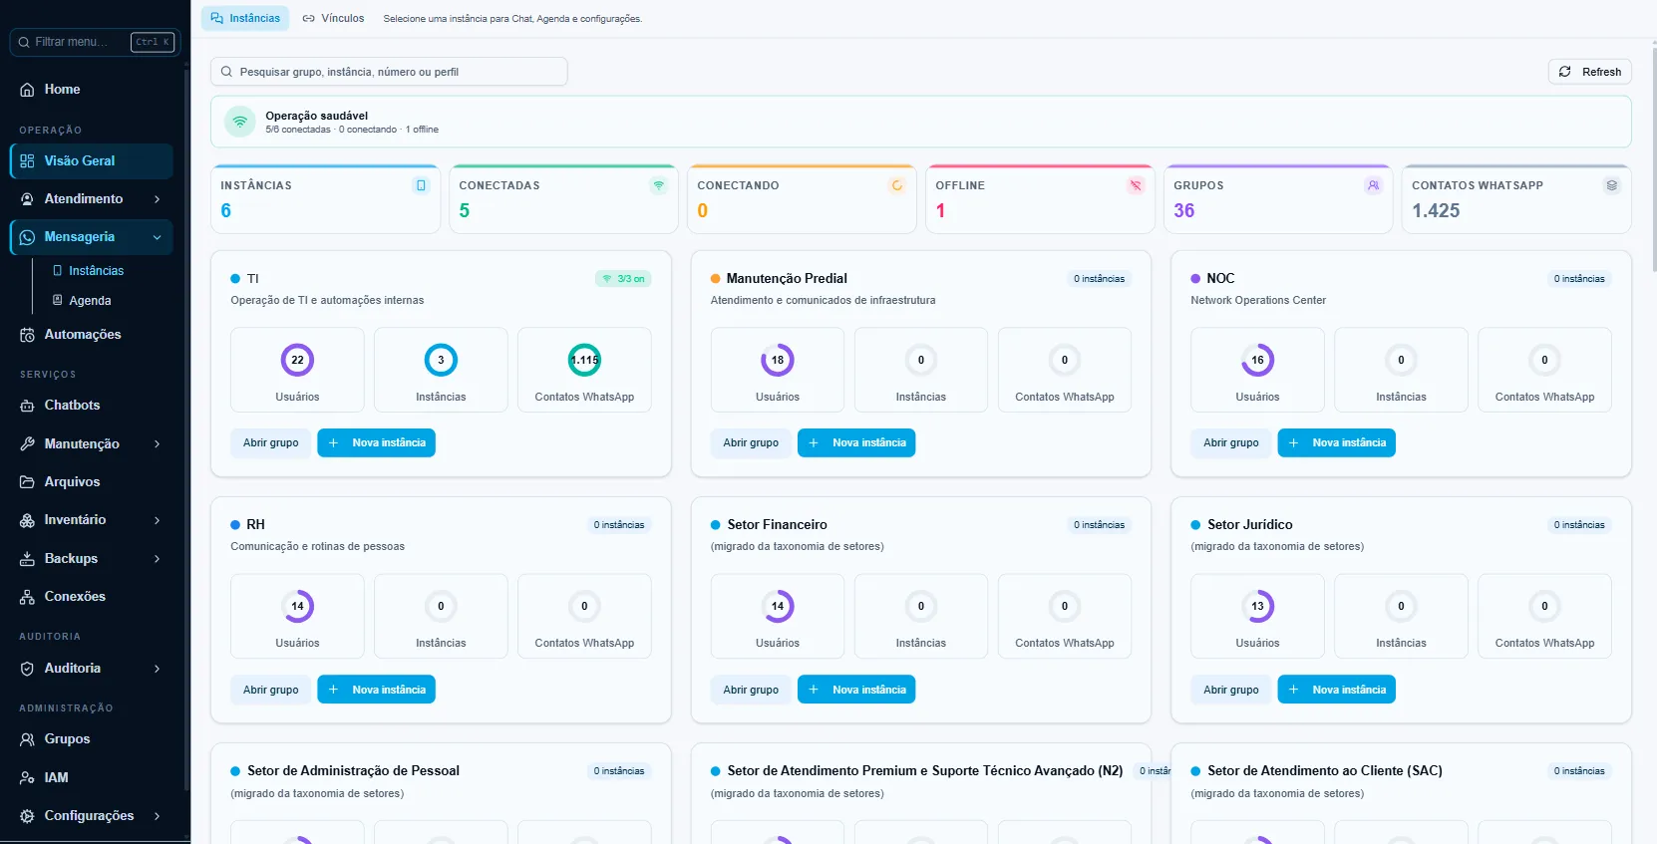Go to the Home menu item
The height and width of the screenshot is (844, 1657).
tap(92, 90)
